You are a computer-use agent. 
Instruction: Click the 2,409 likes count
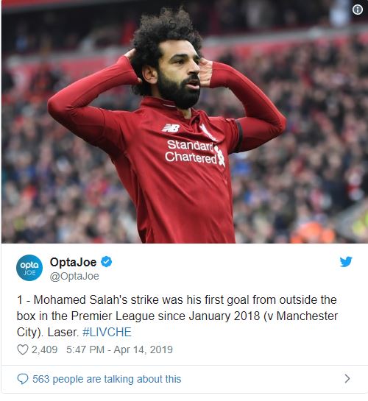44,349
